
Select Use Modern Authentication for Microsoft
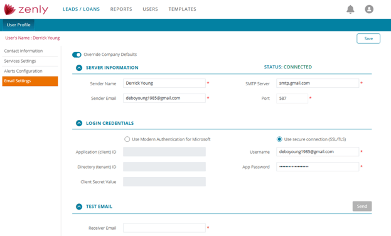pyautogui.click(x=127, y=139)
